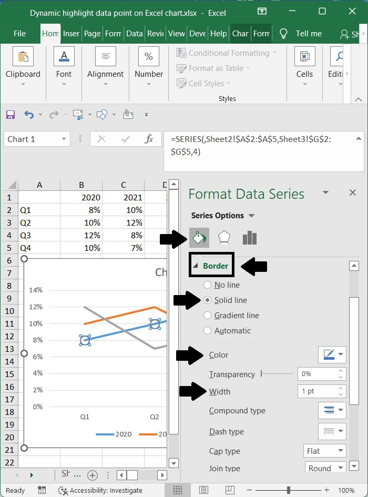Screen dimensions: 368x497
Task: Switch to Page Layout view icon
Action: [203, 490]
